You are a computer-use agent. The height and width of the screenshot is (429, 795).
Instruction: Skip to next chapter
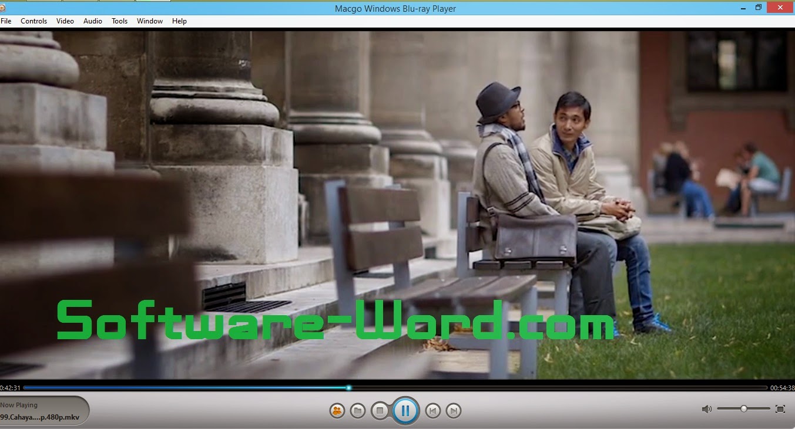coord(453,411)
